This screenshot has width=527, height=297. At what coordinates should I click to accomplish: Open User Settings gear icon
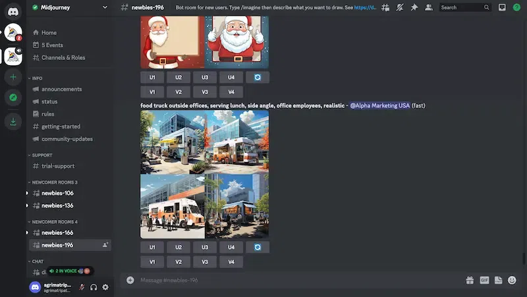click(105, 287)
